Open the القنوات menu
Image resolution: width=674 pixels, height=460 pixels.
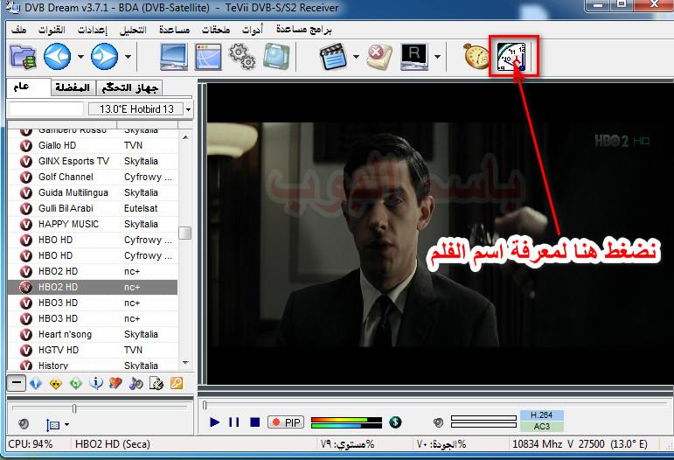tap(52, 30)
